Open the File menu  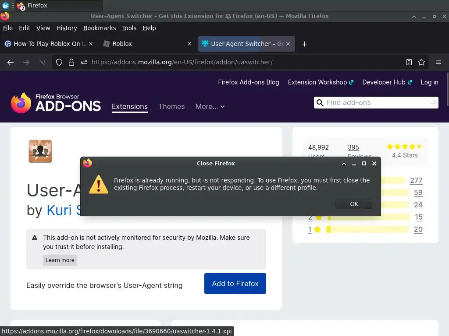point(8,28)
